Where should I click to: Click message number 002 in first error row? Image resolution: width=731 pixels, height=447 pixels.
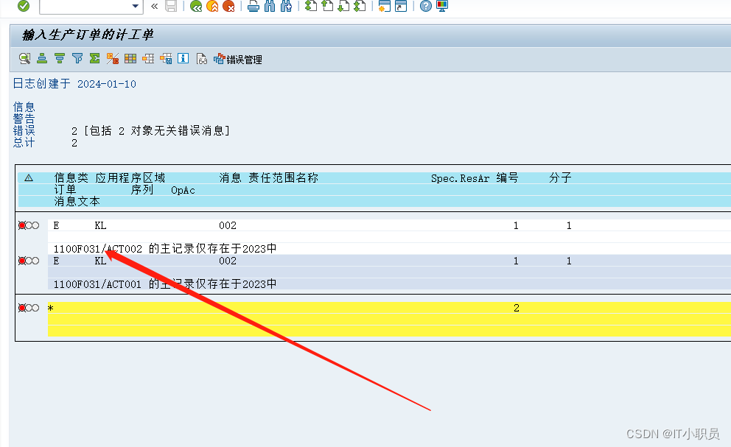[228, 225]
